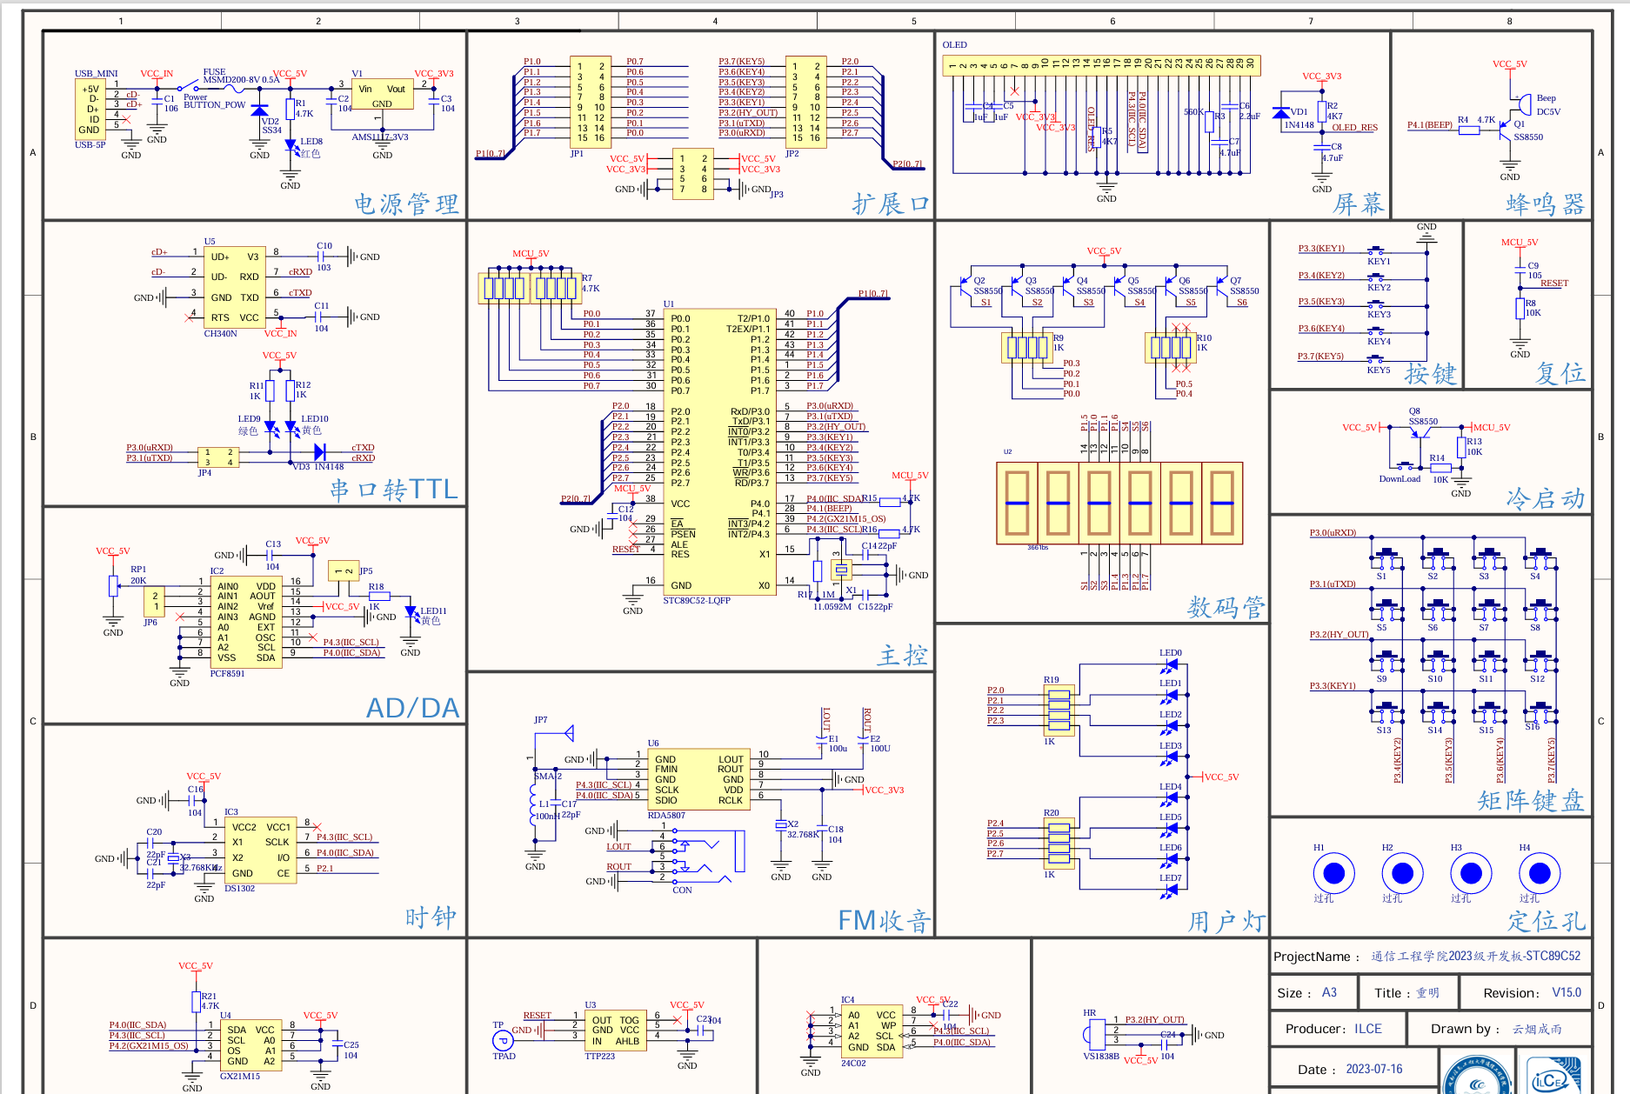Image resolution: width=1630 pixels, height=1094 pixels.
Task: Click the ProjectName field in title block
Action: (x=1431, y=957)
